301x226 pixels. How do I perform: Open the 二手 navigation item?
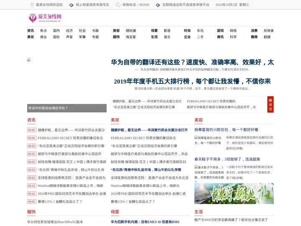(x=200, y=37)
